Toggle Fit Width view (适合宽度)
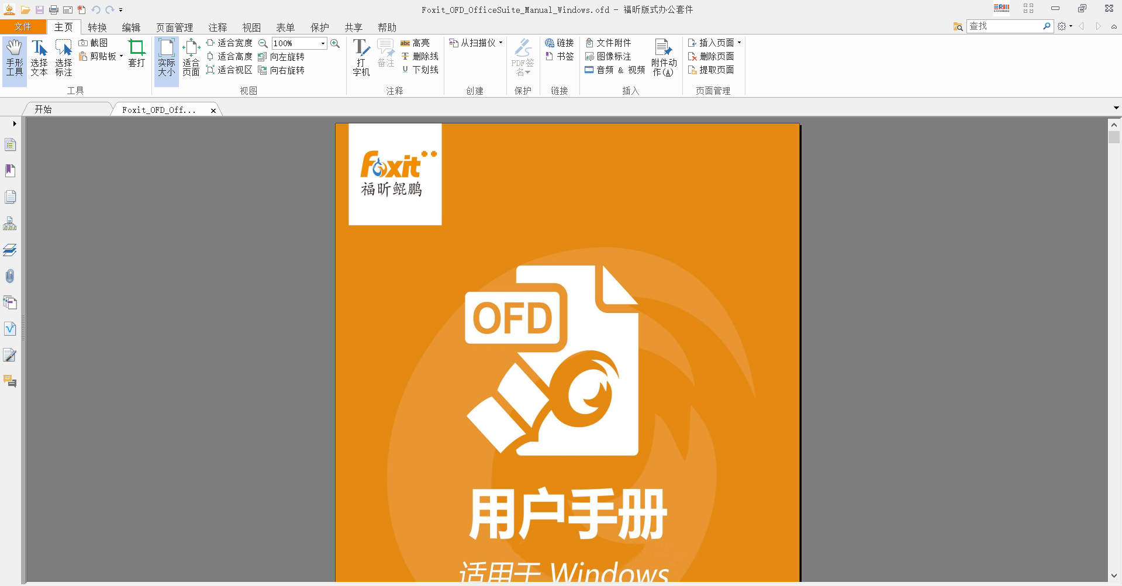Image resolution: width=1122 pixels, height=586 pixels. [229, 43]
